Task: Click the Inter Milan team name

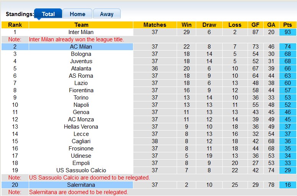Action: [x=81, y=32]
